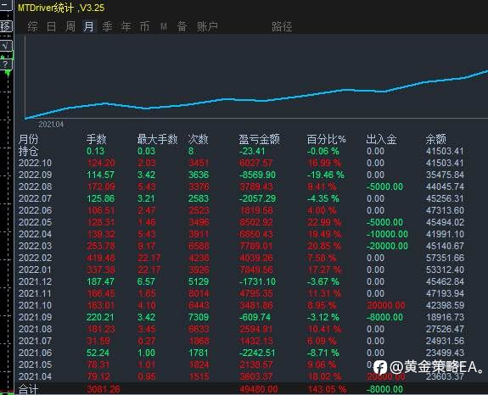488x395 pixels.
Task: Select the 2021.11 month row label
Action: pos(35,293)
